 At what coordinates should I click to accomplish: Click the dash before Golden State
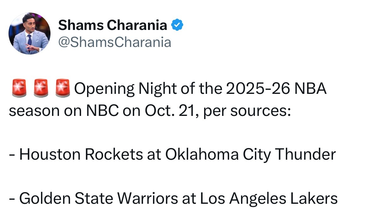12,200
